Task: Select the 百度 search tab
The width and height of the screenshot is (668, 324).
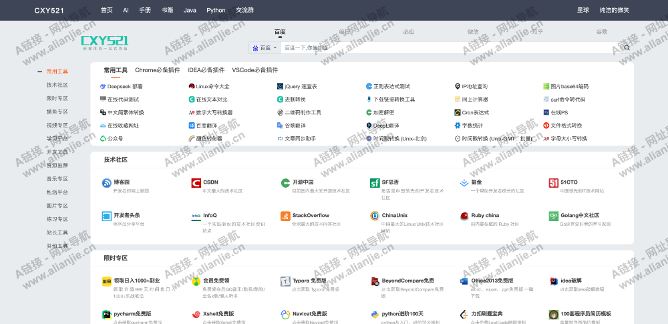Action: (280, 32)
